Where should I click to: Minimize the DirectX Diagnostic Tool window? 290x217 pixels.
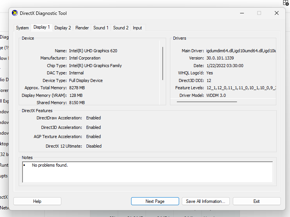(242, 13)
